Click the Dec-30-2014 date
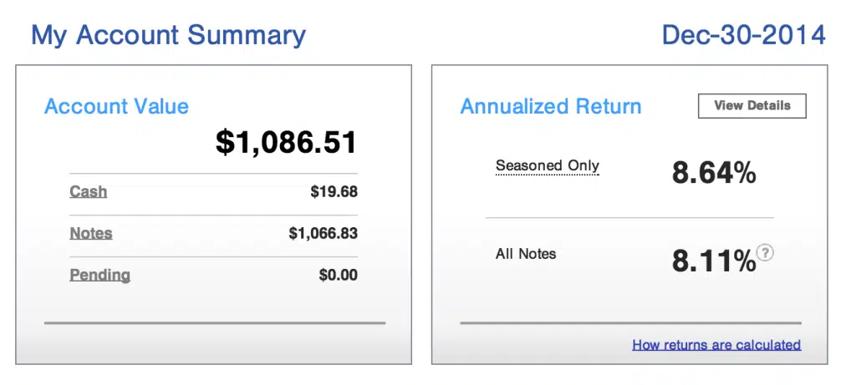Image resolution: width=856 pixels, height=385 pixels. tap(743, 35)
